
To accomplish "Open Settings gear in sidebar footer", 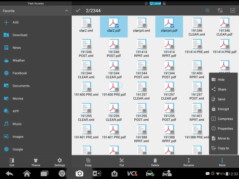I will click(x=59, y=161).
